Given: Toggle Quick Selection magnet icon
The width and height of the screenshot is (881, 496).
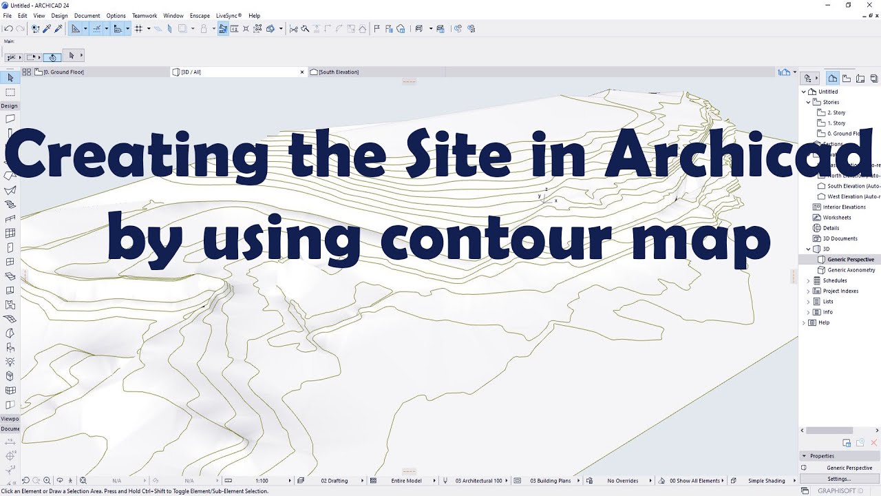Looking at the screenshot, I should tap(52, 57).
